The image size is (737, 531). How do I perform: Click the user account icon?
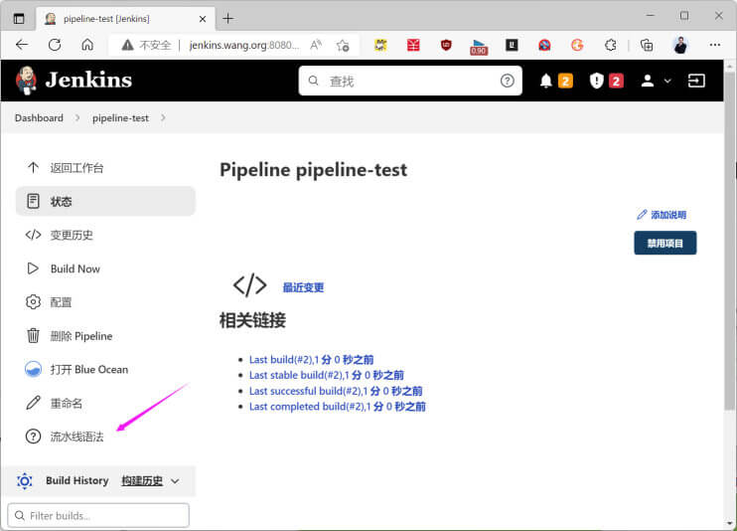coord(648,81)
